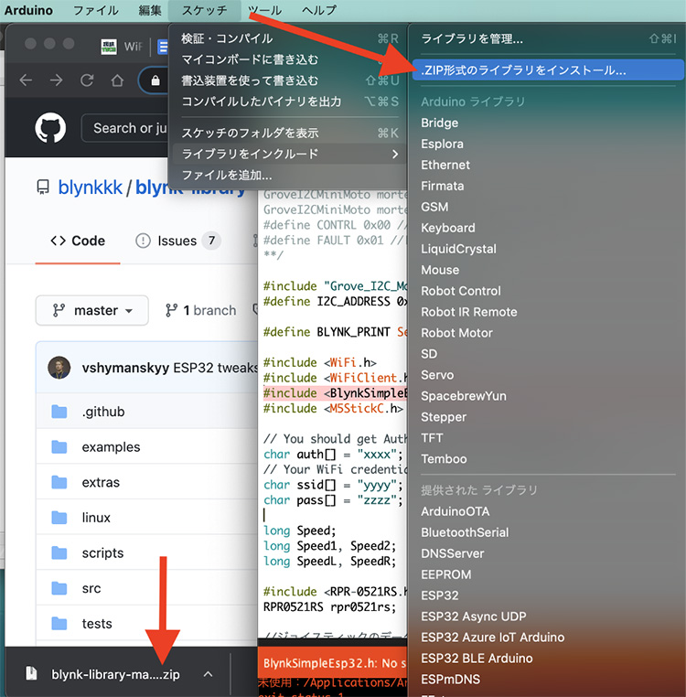This screenshot has width=686, height=697.
Task: Click the src folder icon
Action: [59, 588]
